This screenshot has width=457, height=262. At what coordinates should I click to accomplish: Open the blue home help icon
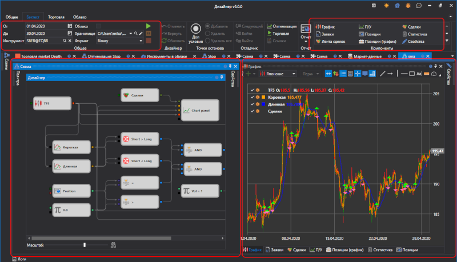pos(397,6)
